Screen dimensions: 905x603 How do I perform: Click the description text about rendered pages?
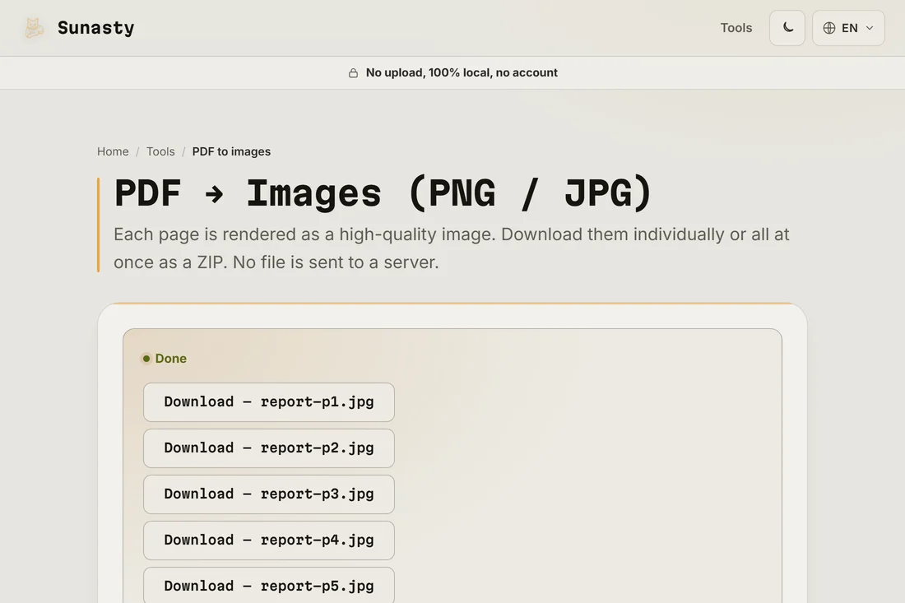[x=452, y=248]
